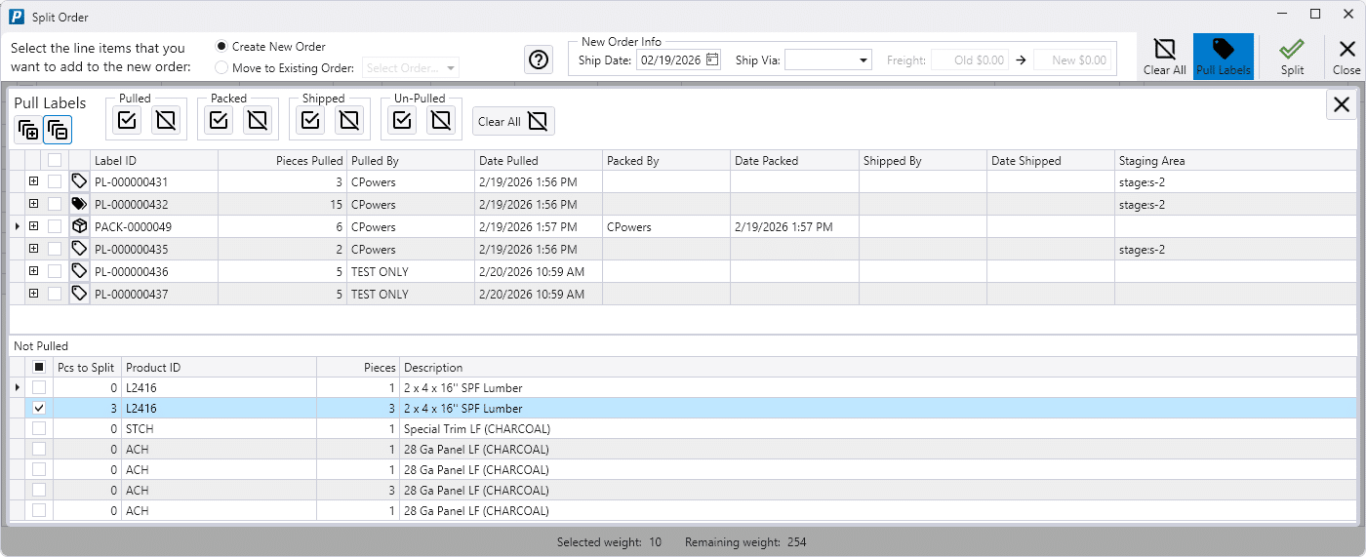Tick the checkbox for the STCH product row
Screen dimensions: 1366x557
click(x=39, y=428)
